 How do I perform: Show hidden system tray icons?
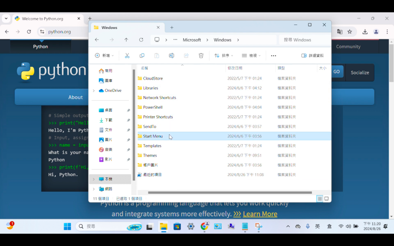(288, 226)
